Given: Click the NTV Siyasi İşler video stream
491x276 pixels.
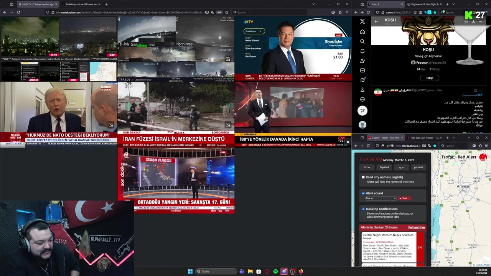Looking at the screenshot, I should [293, 49].
